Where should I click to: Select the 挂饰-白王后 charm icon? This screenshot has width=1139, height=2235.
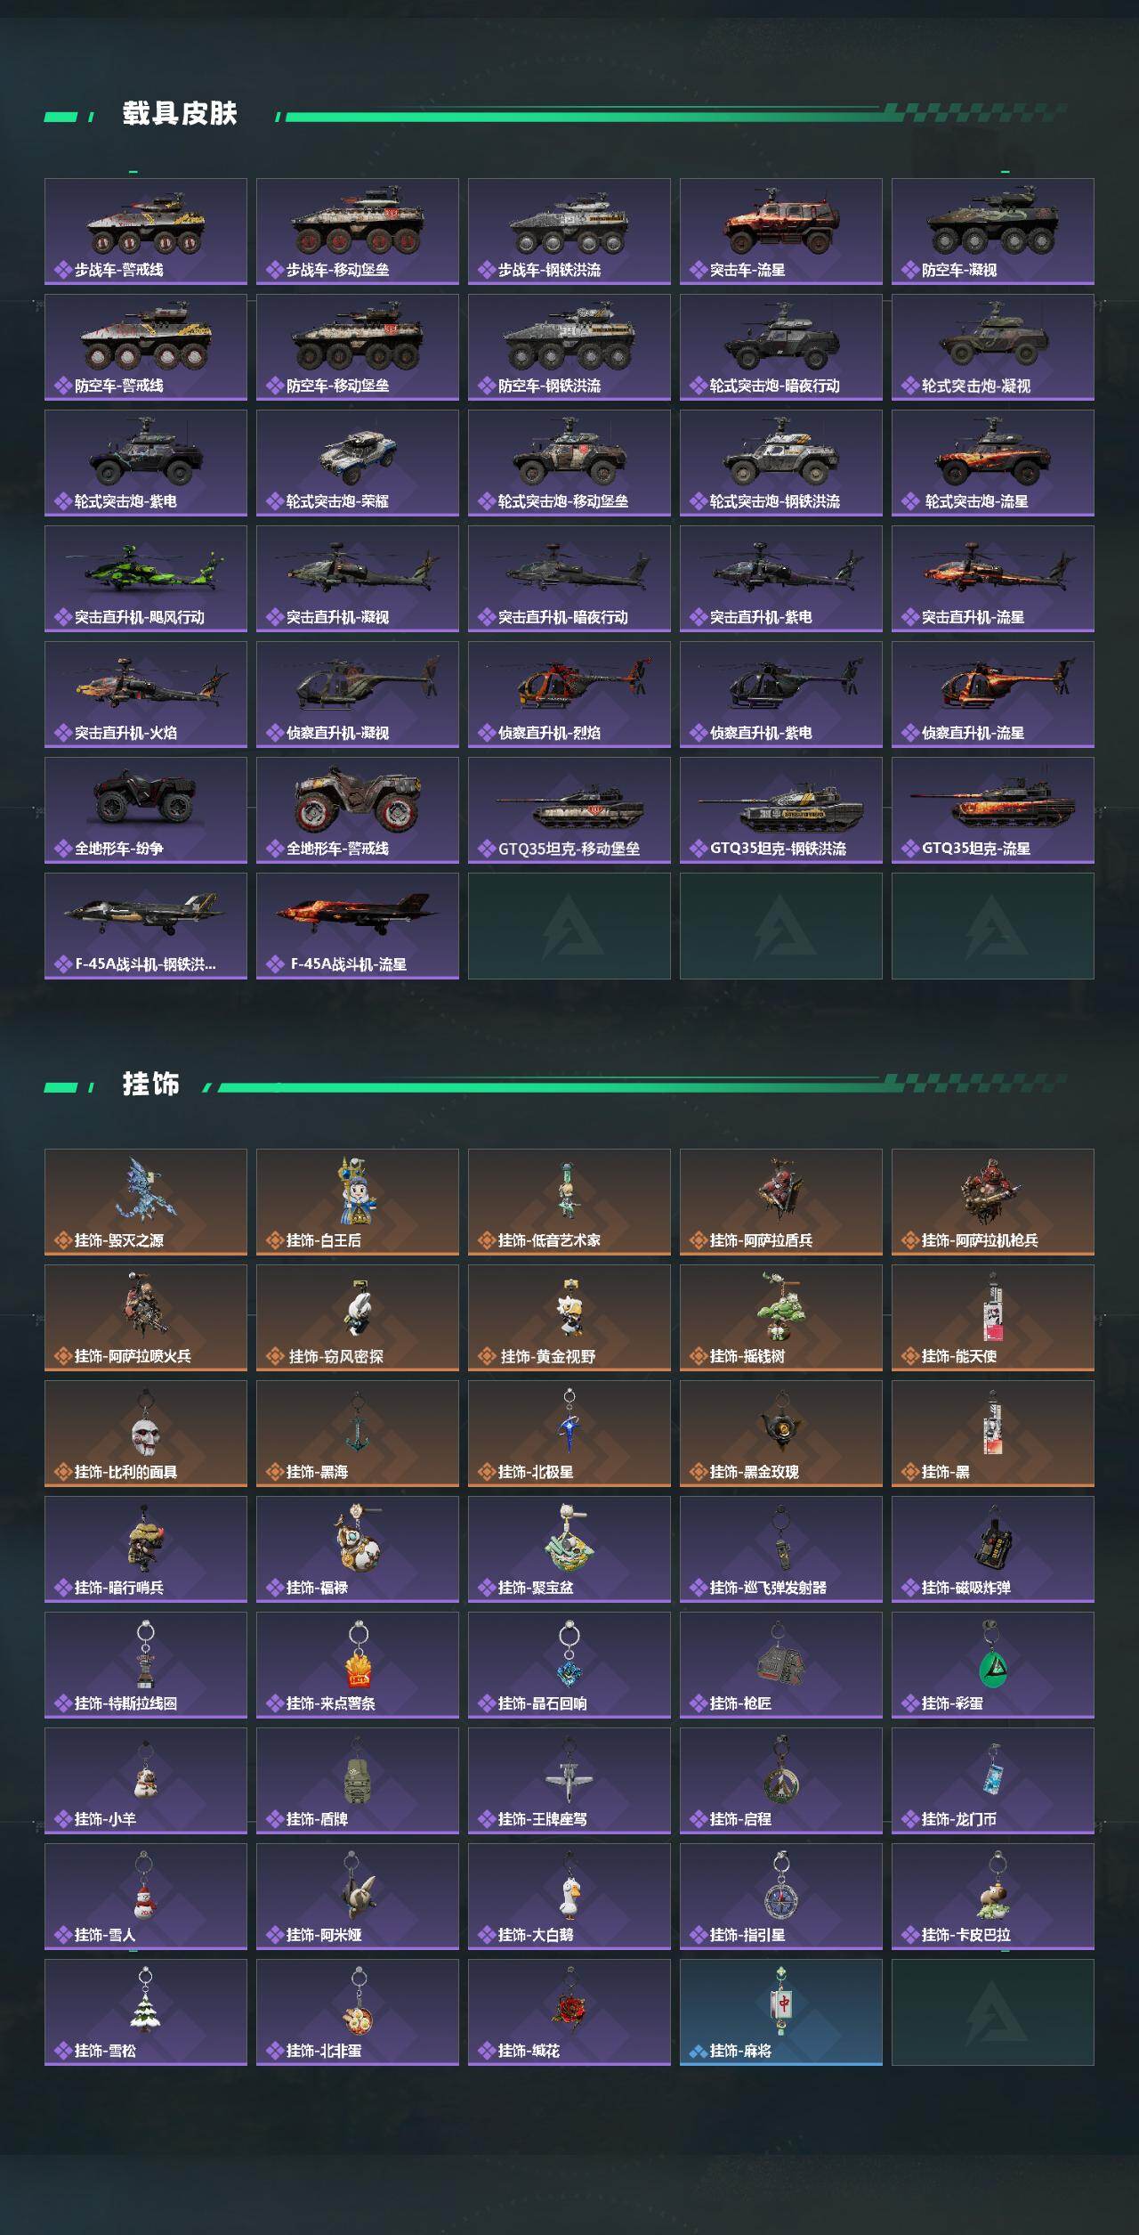(x=358, y=1191)
